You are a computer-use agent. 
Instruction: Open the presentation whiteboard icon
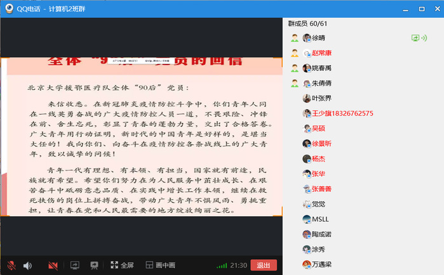point(94,265)
